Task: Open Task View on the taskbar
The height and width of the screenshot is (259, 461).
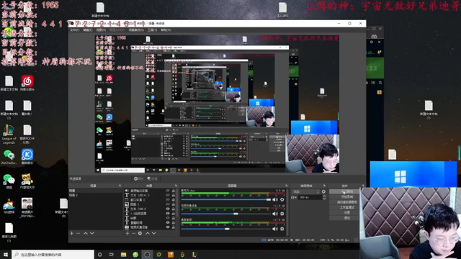Action: coord(112,255)
